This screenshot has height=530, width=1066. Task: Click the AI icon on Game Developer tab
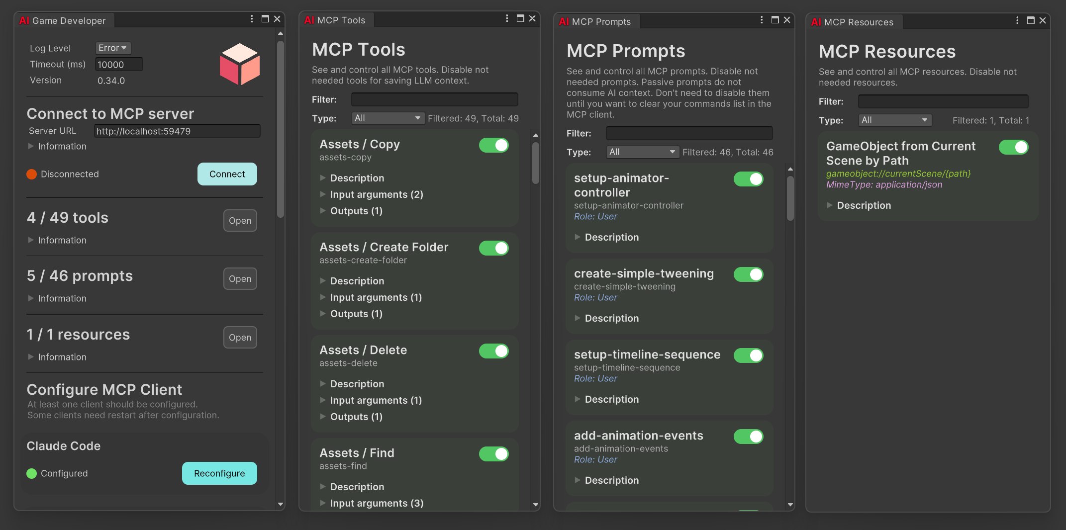[x=24, y=20]
